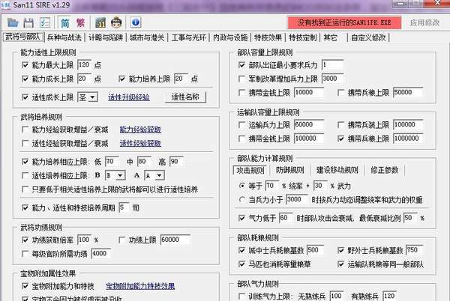Image resolution: width=450 pixels, height=301 pixels.
Task: Click the 运输兵力上限 field showing 60000
Action: click(309, 124)
